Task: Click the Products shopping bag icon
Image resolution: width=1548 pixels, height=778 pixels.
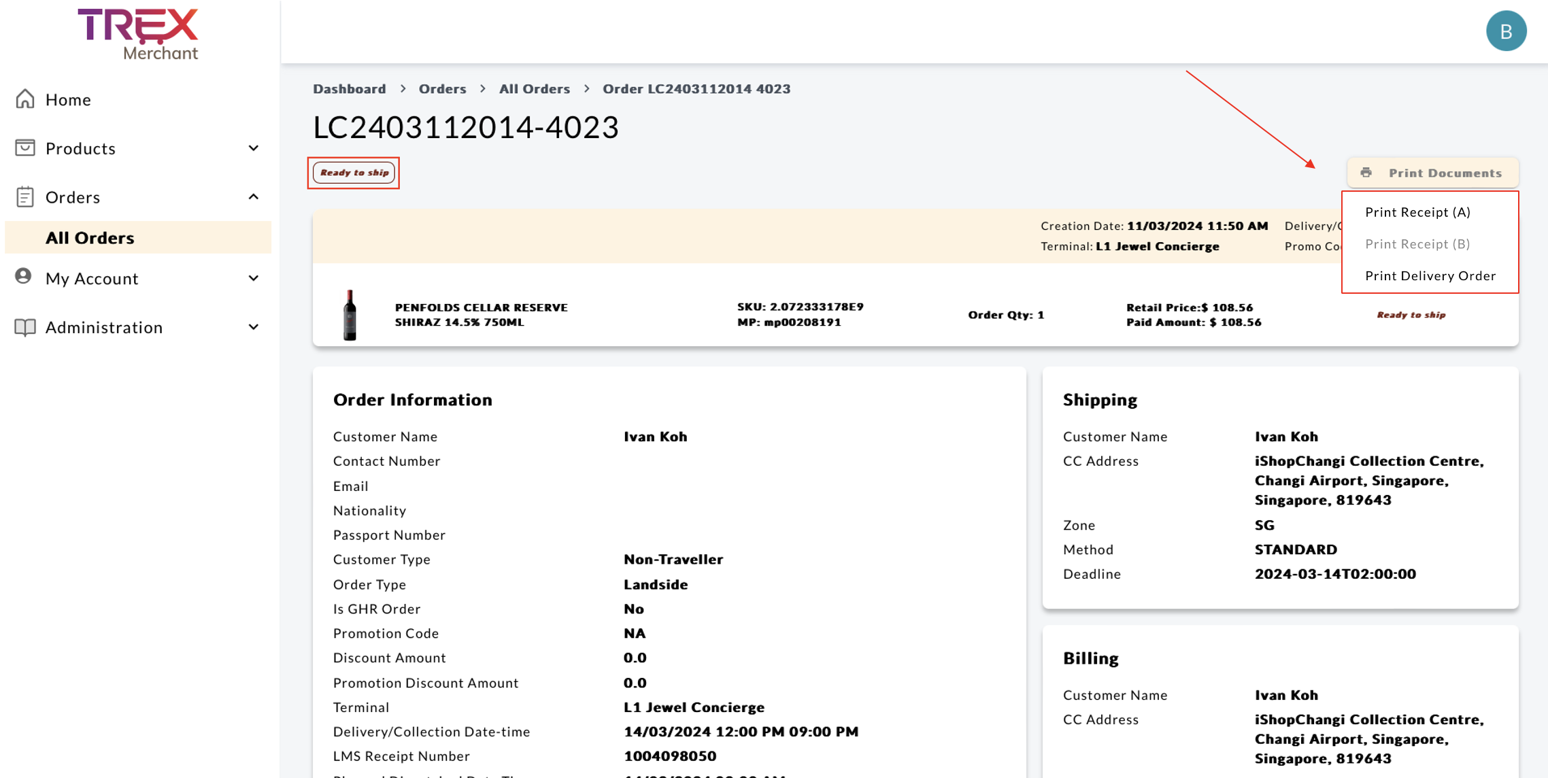Action: click(25, 148)
